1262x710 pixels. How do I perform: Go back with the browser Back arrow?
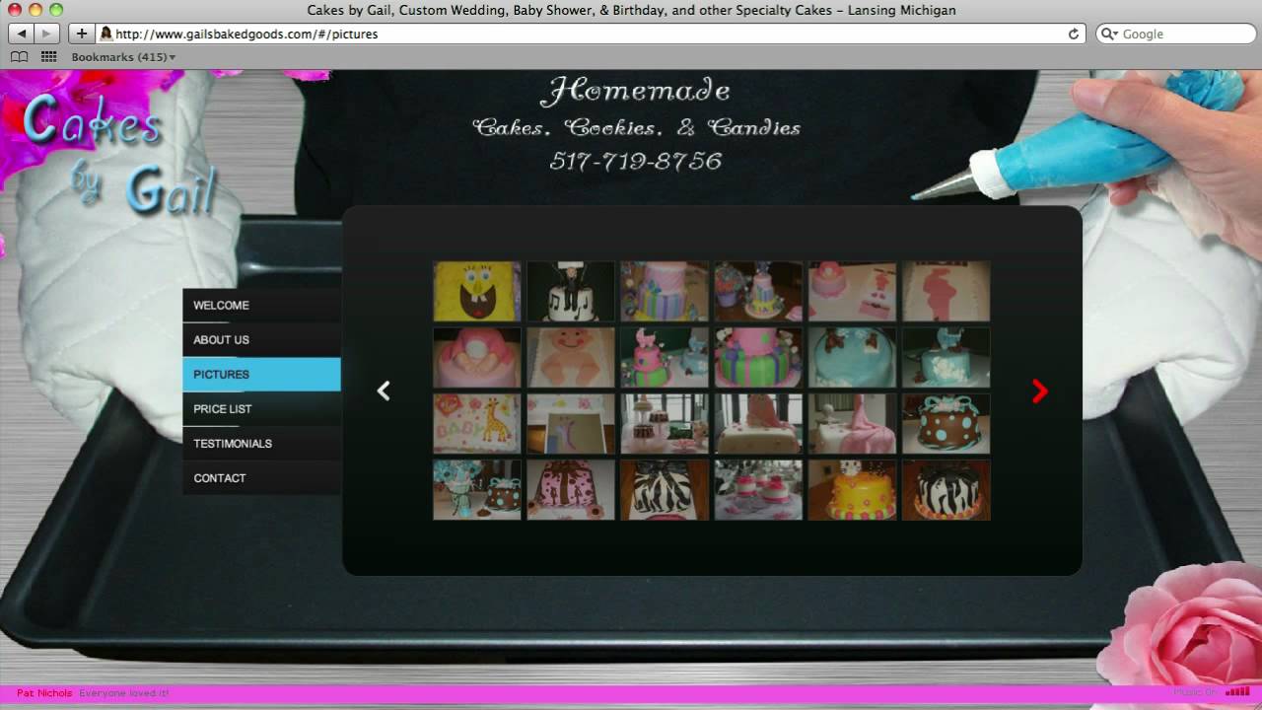(x=22, y=34)
